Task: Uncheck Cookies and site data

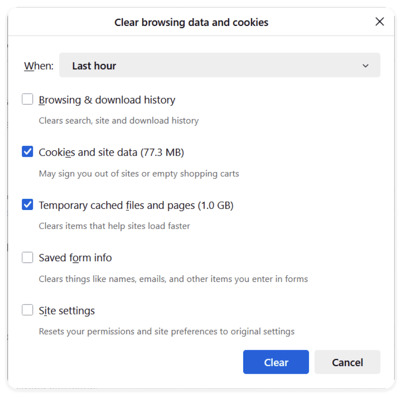Action: click(27, 152)
